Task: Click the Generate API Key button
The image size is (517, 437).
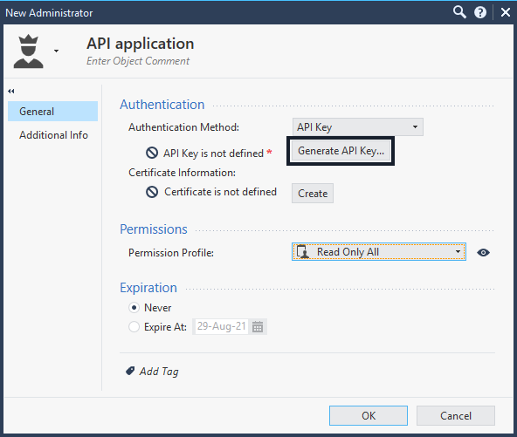Action: click(x=341, y=151)
